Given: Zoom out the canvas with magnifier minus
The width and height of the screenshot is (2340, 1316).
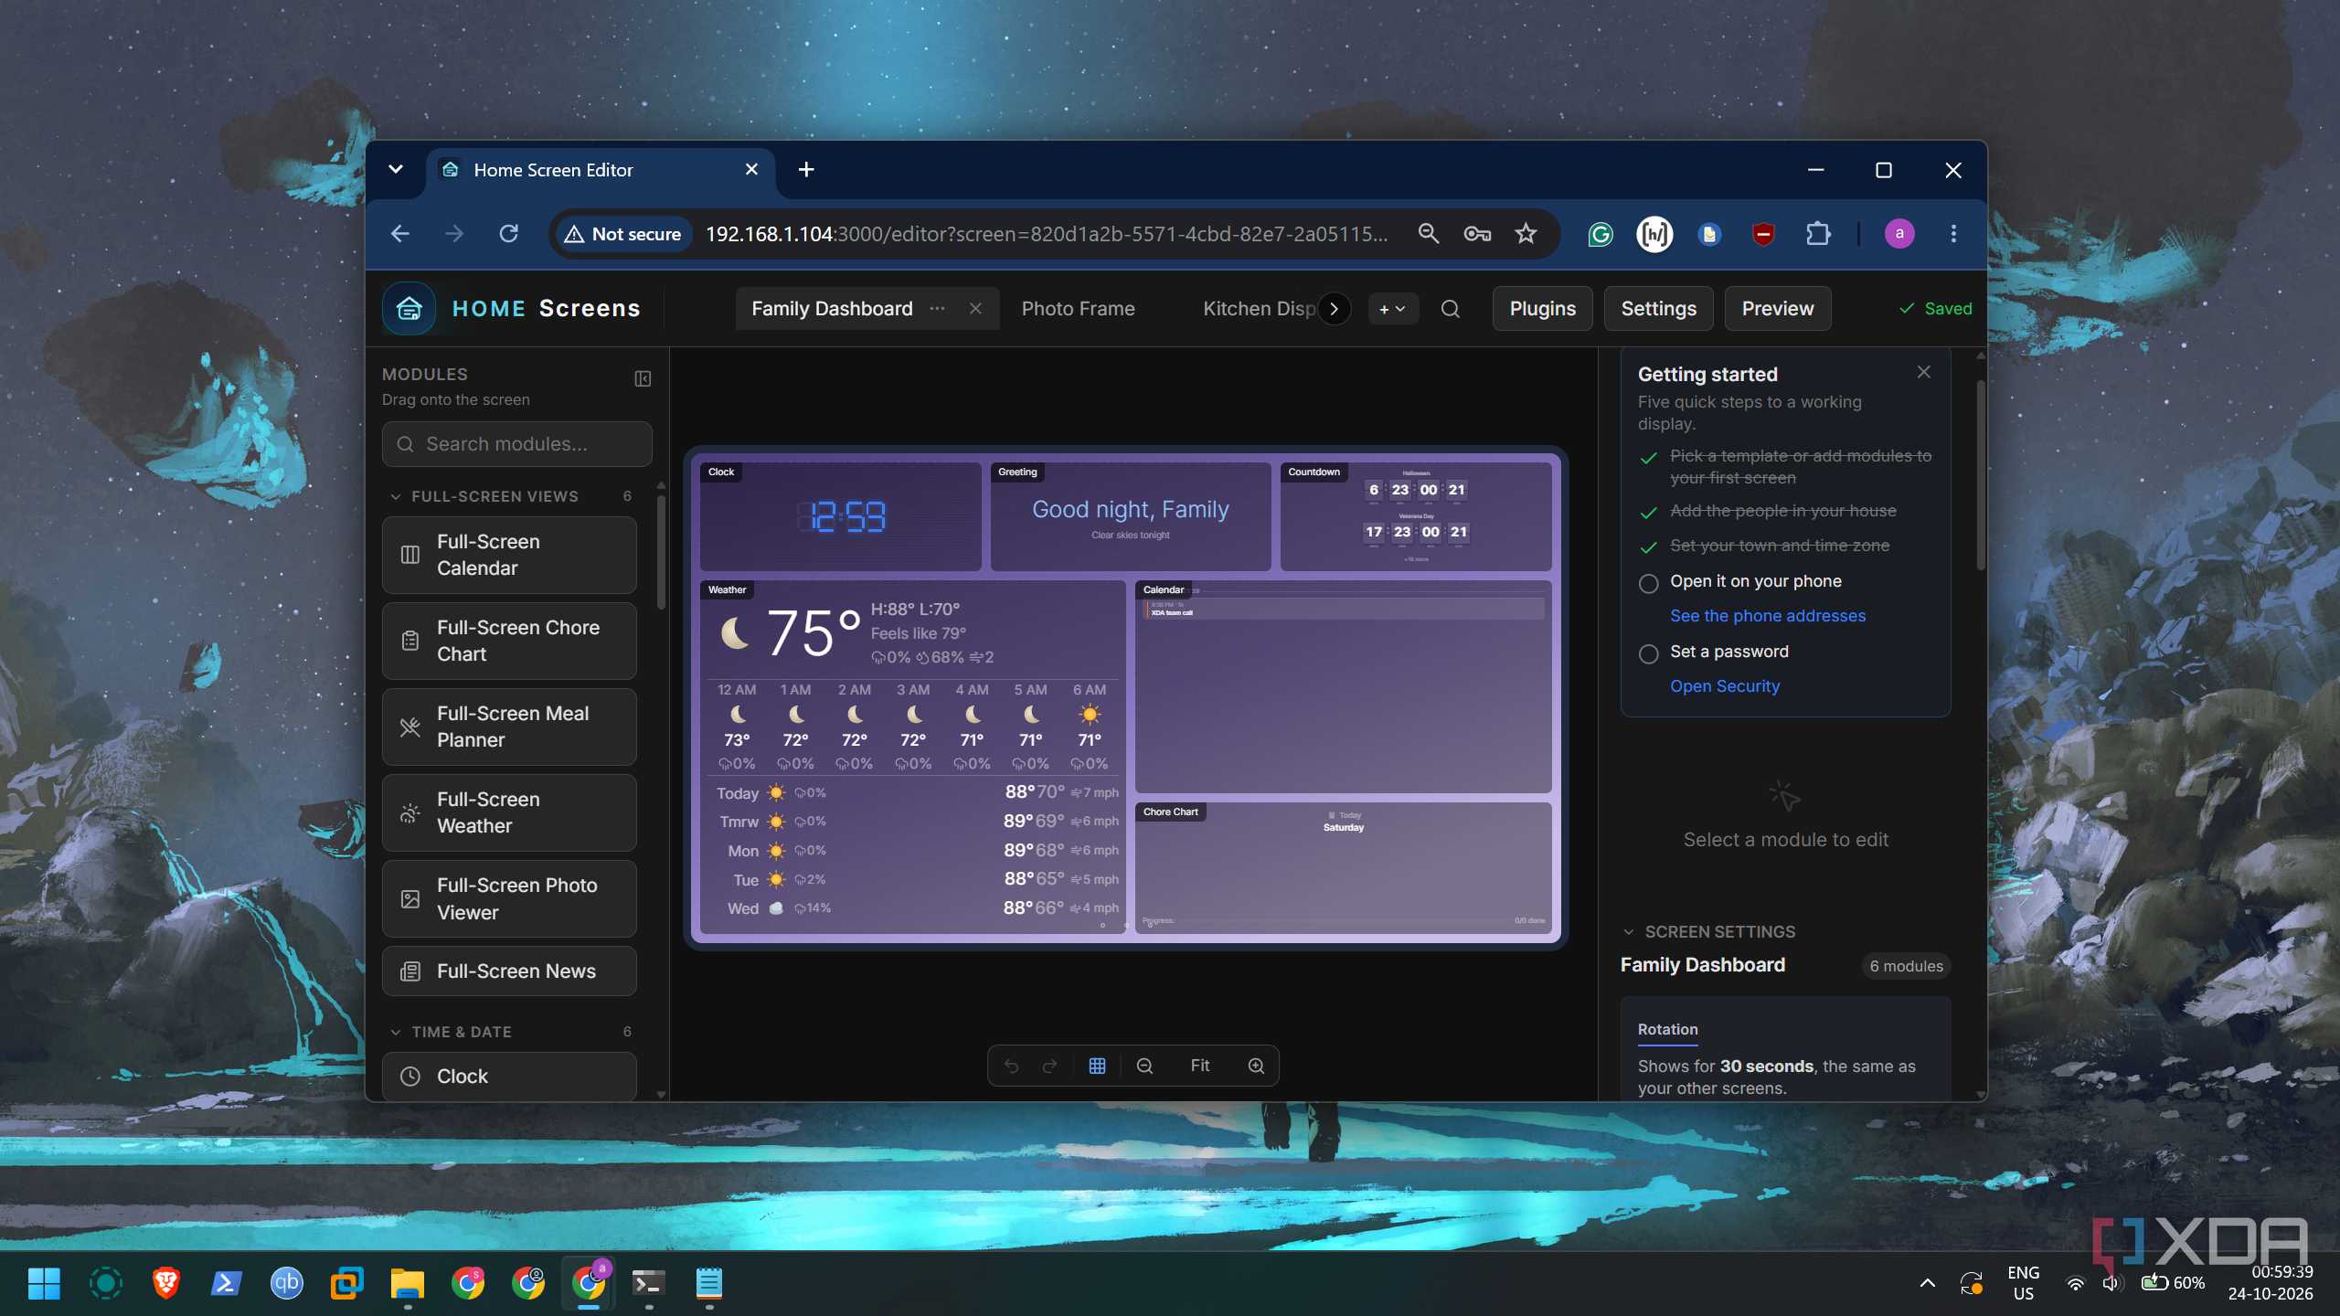Looking at the screenshot, I should [x=1144, y=1066].
